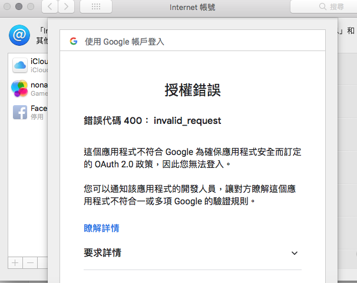This screenshot has width=357, height=283.
Task: Click the window close button
Action: pyautogui.click(x=7, y=6)
